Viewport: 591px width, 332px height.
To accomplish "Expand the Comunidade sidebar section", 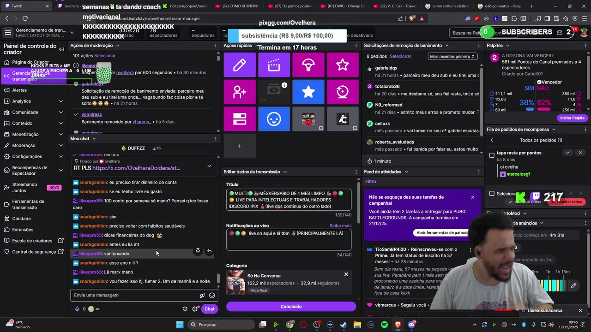I will (61, 112).
